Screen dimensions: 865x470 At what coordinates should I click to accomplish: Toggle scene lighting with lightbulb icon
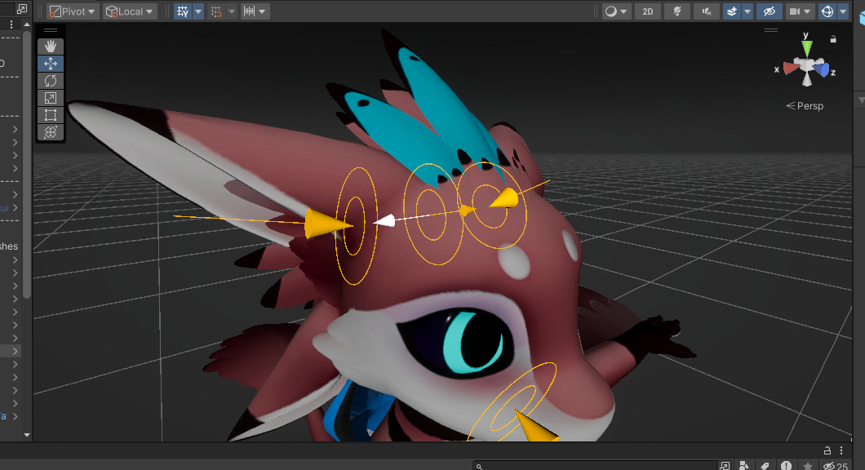coord(676,11)
